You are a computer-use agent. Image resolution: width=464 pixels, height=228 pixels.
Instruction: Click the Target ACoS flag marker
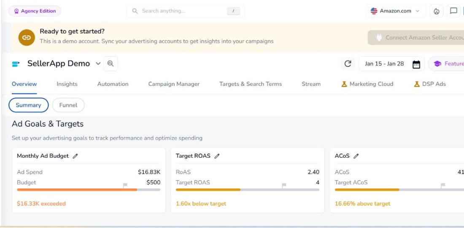point(443,185)
